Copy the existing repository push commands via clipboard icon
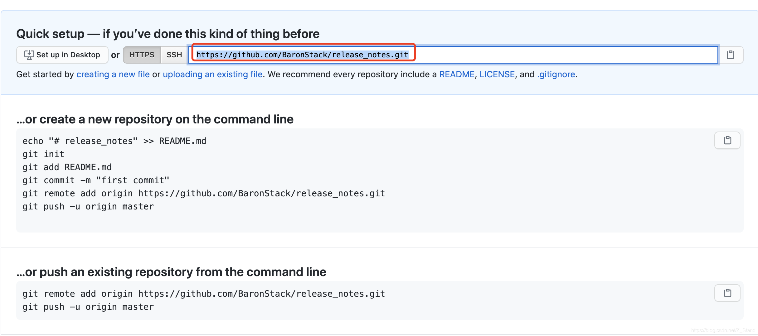The height and width of the screenshot is (336, 758). coord(727,293)
